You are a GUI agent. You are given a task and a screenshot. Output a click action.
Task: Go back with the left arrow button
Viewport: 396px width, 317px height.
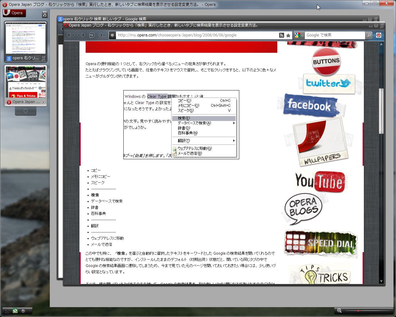pyautogui.click(x=71, y=35)
